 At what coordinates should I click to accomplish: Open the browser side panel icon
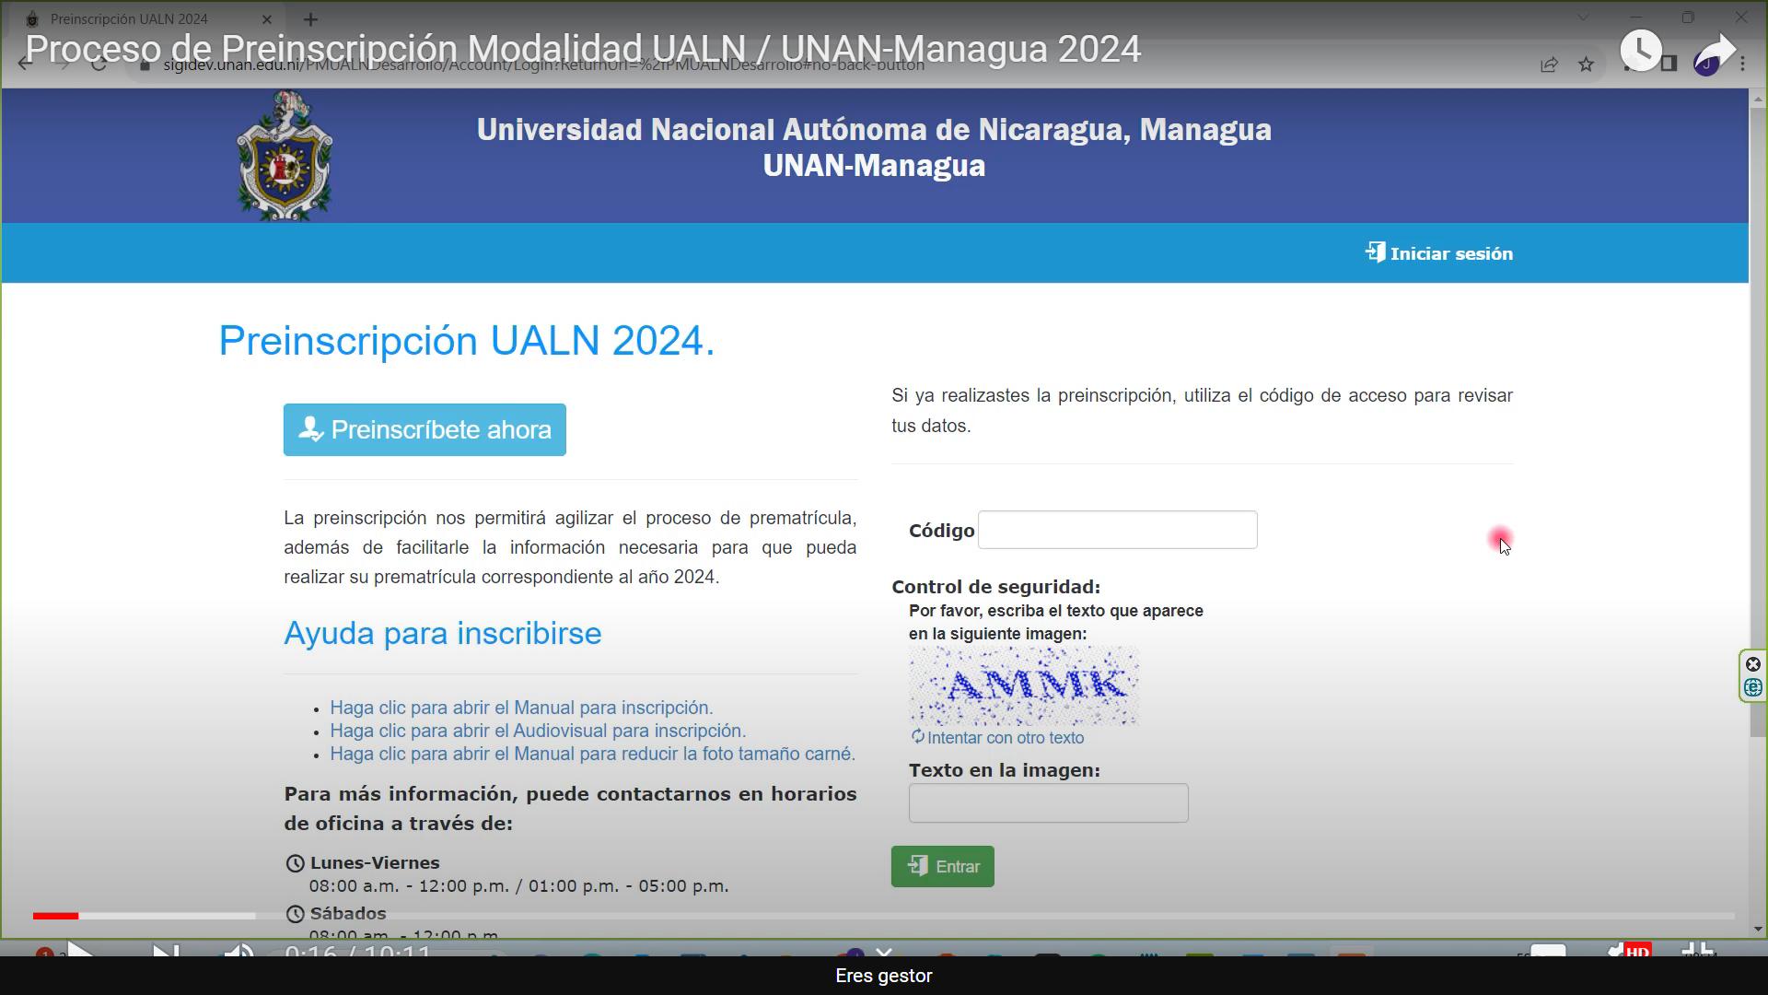tap(1669, 64)
